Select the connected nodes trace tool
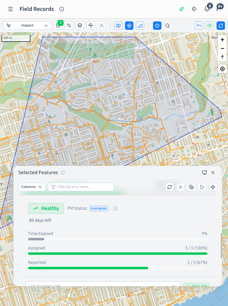The image size is (228, 306). 91,26
